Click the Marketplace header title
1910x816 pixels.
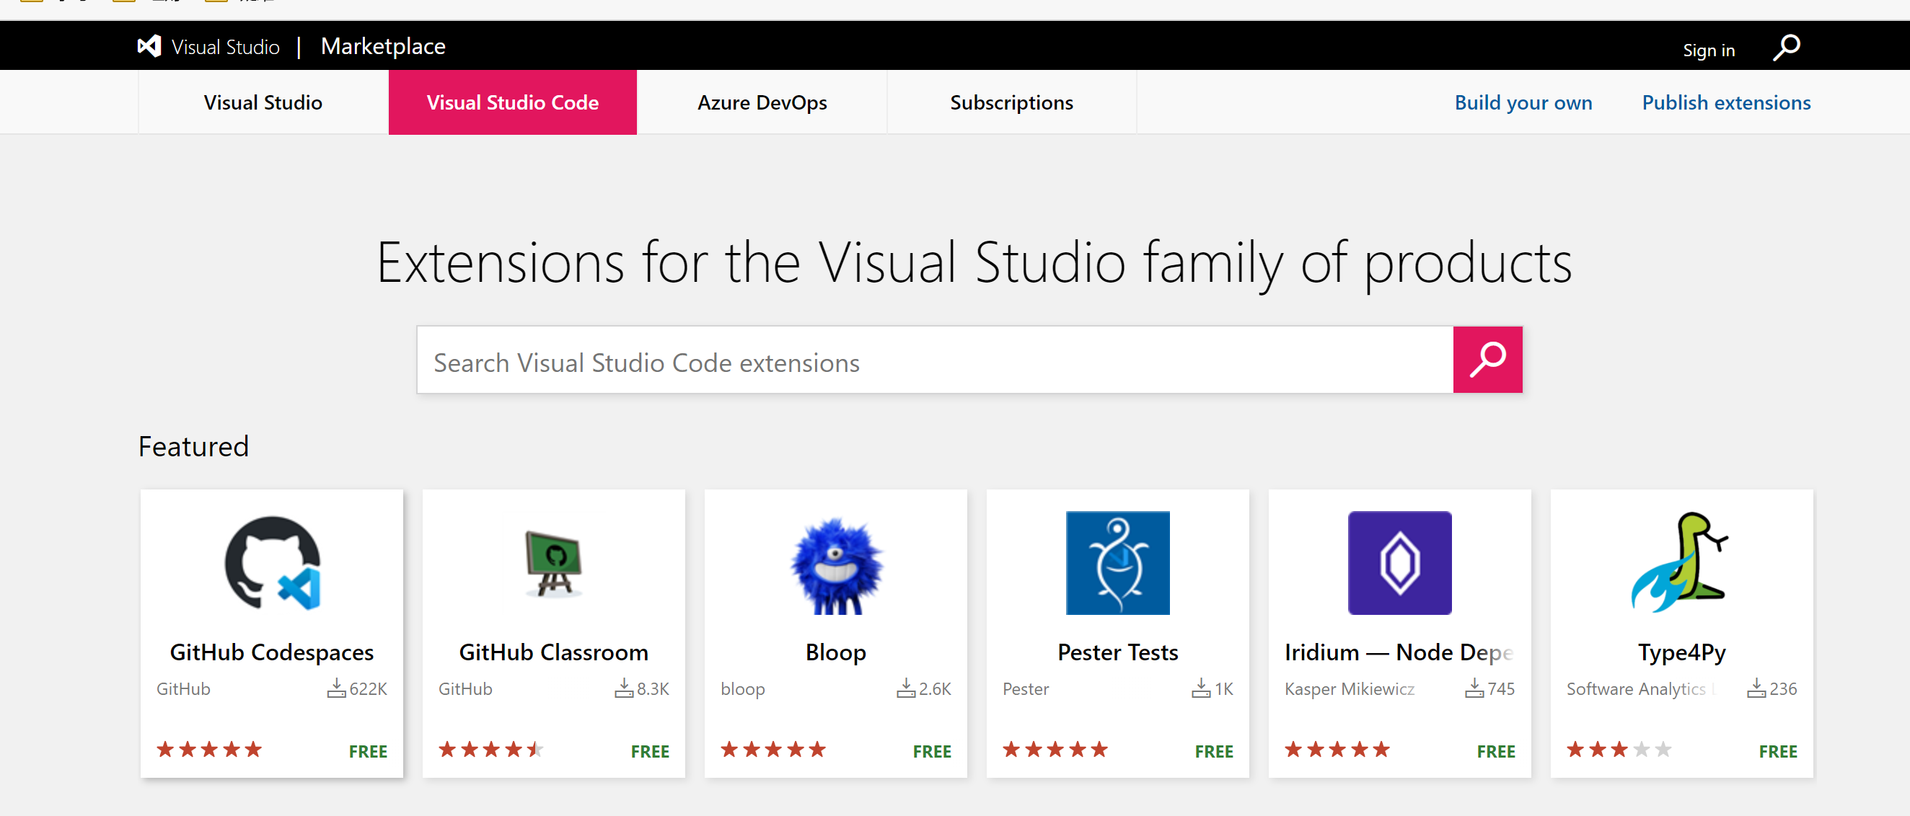382,46
